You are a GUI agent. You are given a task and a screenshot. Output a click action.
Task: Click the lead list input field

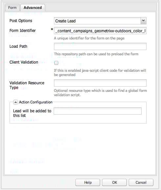tap(98, 111)
